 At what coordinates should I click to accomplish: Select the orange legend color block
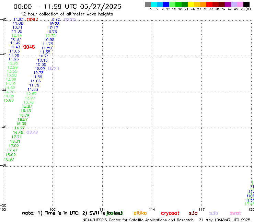(203, 4)
